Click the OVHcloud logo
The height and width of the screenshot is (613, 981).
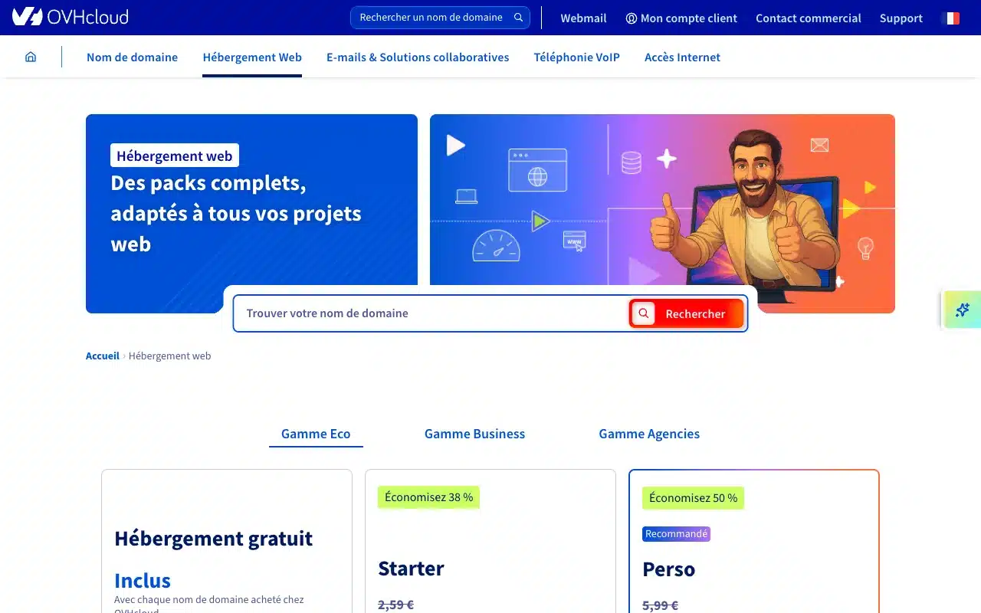pos(71,17)
